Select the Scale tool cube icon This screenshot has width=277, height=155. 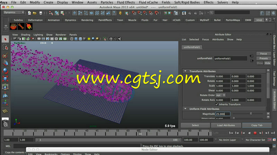coord(5,79)
